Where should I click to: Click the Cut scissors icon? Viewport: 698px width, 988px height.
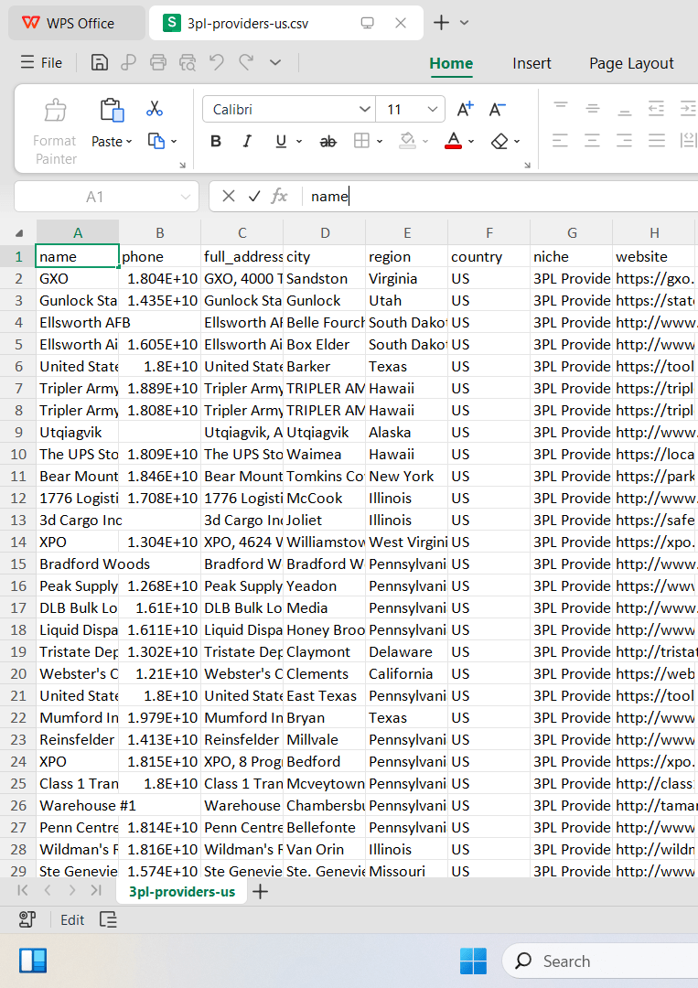tap(155, 108)
